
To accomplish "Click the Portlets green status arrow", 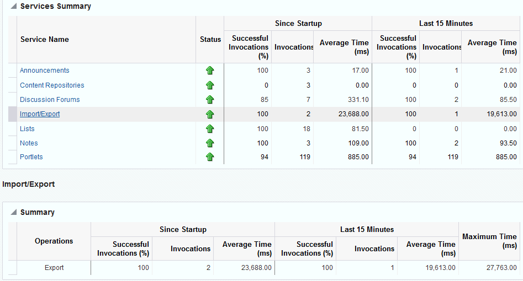I will [210, 157].
